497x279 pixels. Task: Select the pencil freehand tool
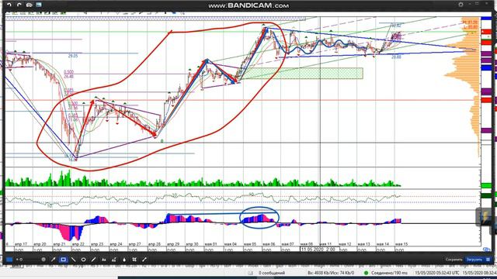click(93, 260)
